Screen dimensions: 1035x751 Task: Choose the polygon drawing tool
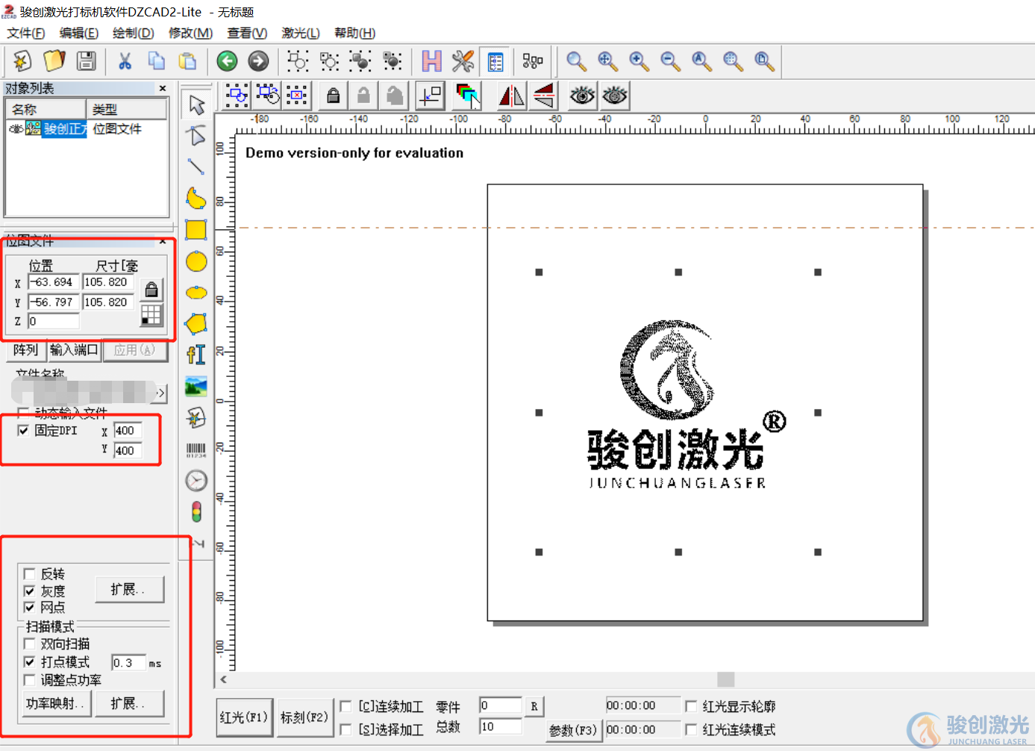coord(196,324)
